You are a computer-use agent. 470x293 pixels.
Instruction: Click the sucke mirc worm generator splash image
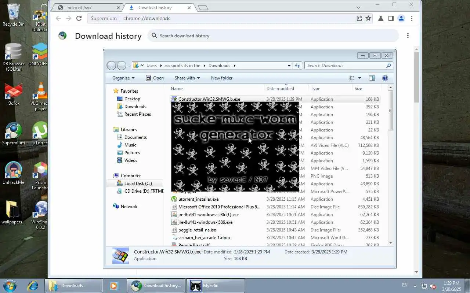coord(235,147)
